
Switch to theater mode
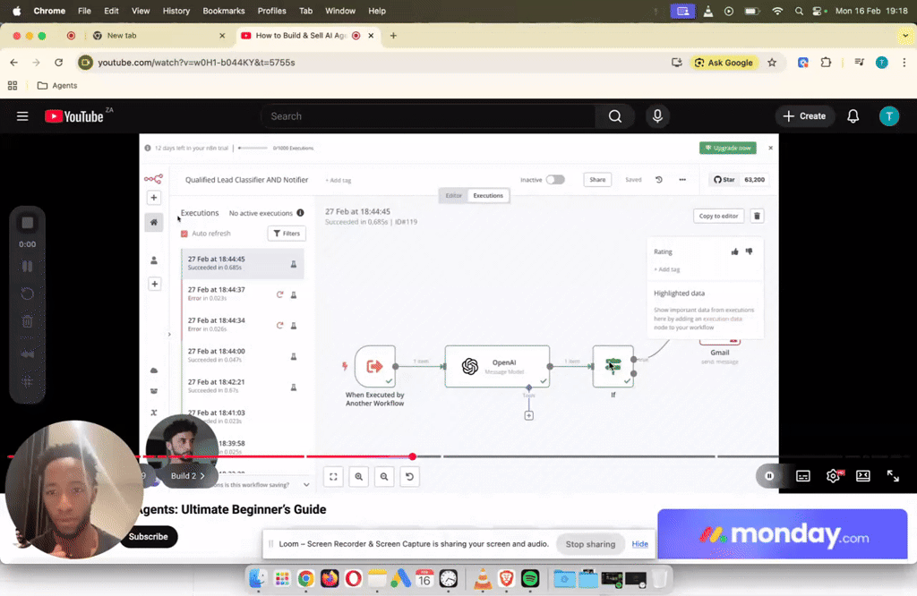click(863, 476)
